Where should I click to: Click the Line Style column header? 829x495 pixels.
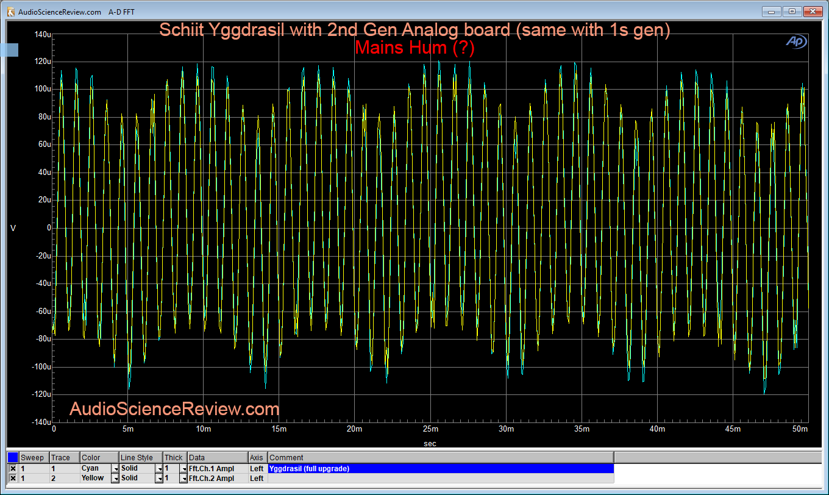point(141,458)
